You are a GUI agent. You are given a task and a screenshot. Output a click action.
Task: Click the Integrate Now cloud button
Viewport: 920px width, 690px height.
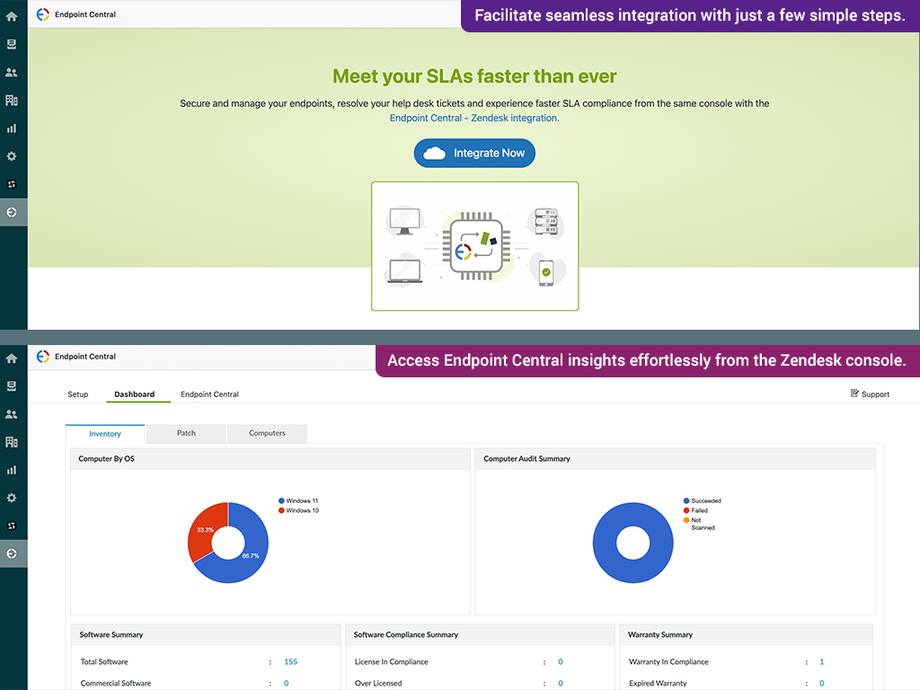(x=474, y=154)
